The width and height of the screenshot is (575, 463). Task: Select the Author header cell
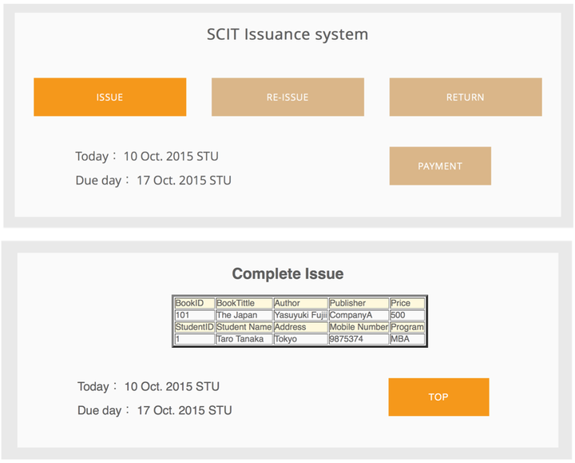click(x=300, y=303)
